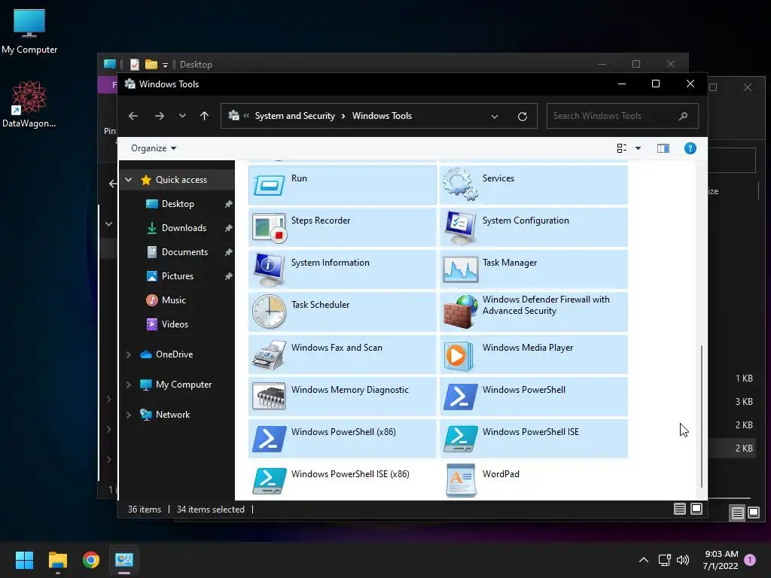Open the Services gear icon
Viewport: 771px width, 578px height.
[x=460, y=184]
